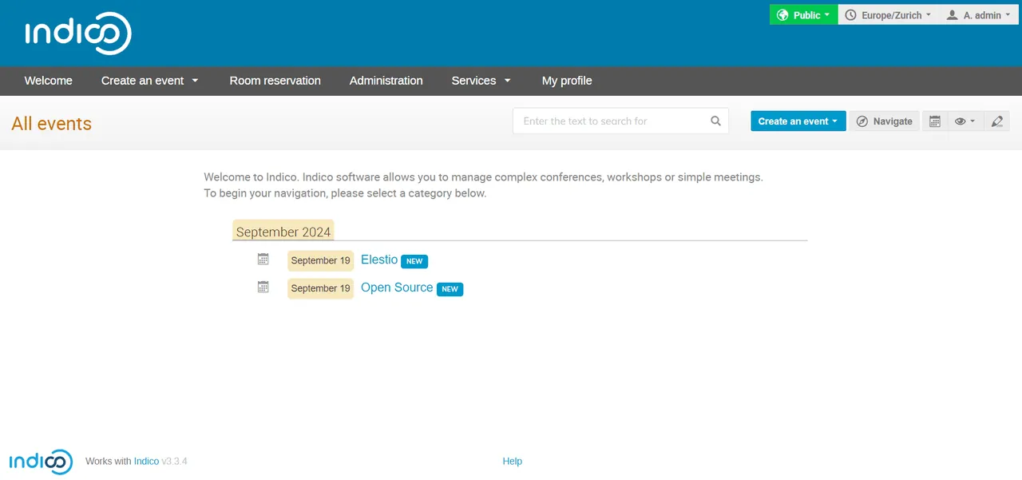Expand Create an event in nav bar
Viewport: 1022px width, 480px height.
pyautogui.click(x=150, y=81)
